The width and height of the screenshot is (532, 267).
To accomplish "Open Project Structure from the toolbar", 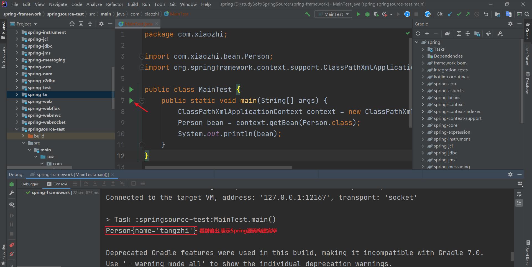I will (497, 14).
